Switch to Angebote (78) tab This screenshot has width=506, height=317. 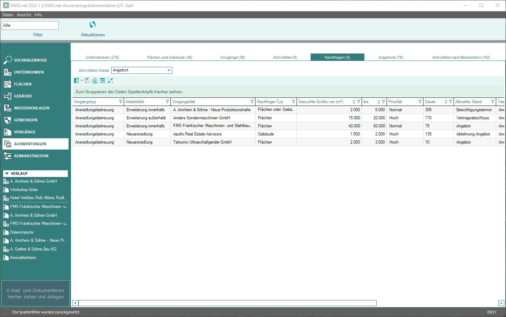[391, 57]
